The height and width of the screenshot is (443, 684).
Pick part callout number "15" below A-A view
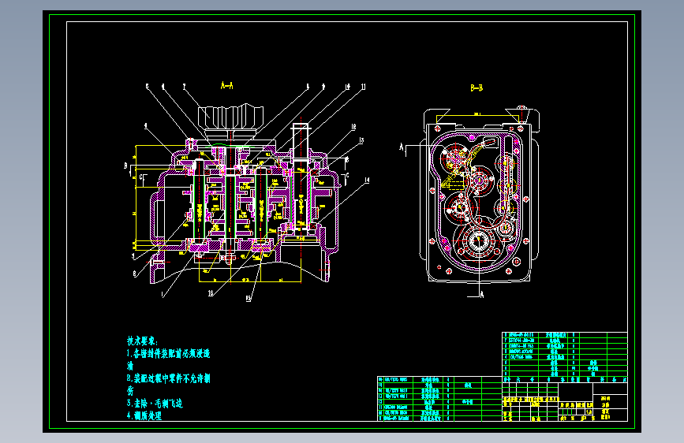(249, 299)
